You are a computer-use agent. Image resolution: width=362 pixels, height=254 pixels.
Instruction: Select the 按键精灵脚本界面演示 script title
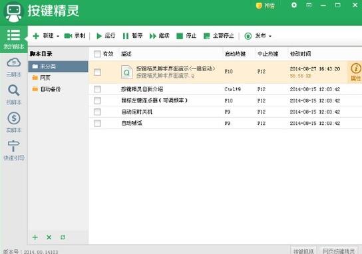[176, 68]
